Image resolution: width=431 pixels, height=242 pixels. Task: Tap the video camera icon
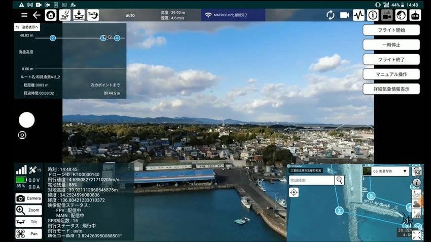[345, 15]
